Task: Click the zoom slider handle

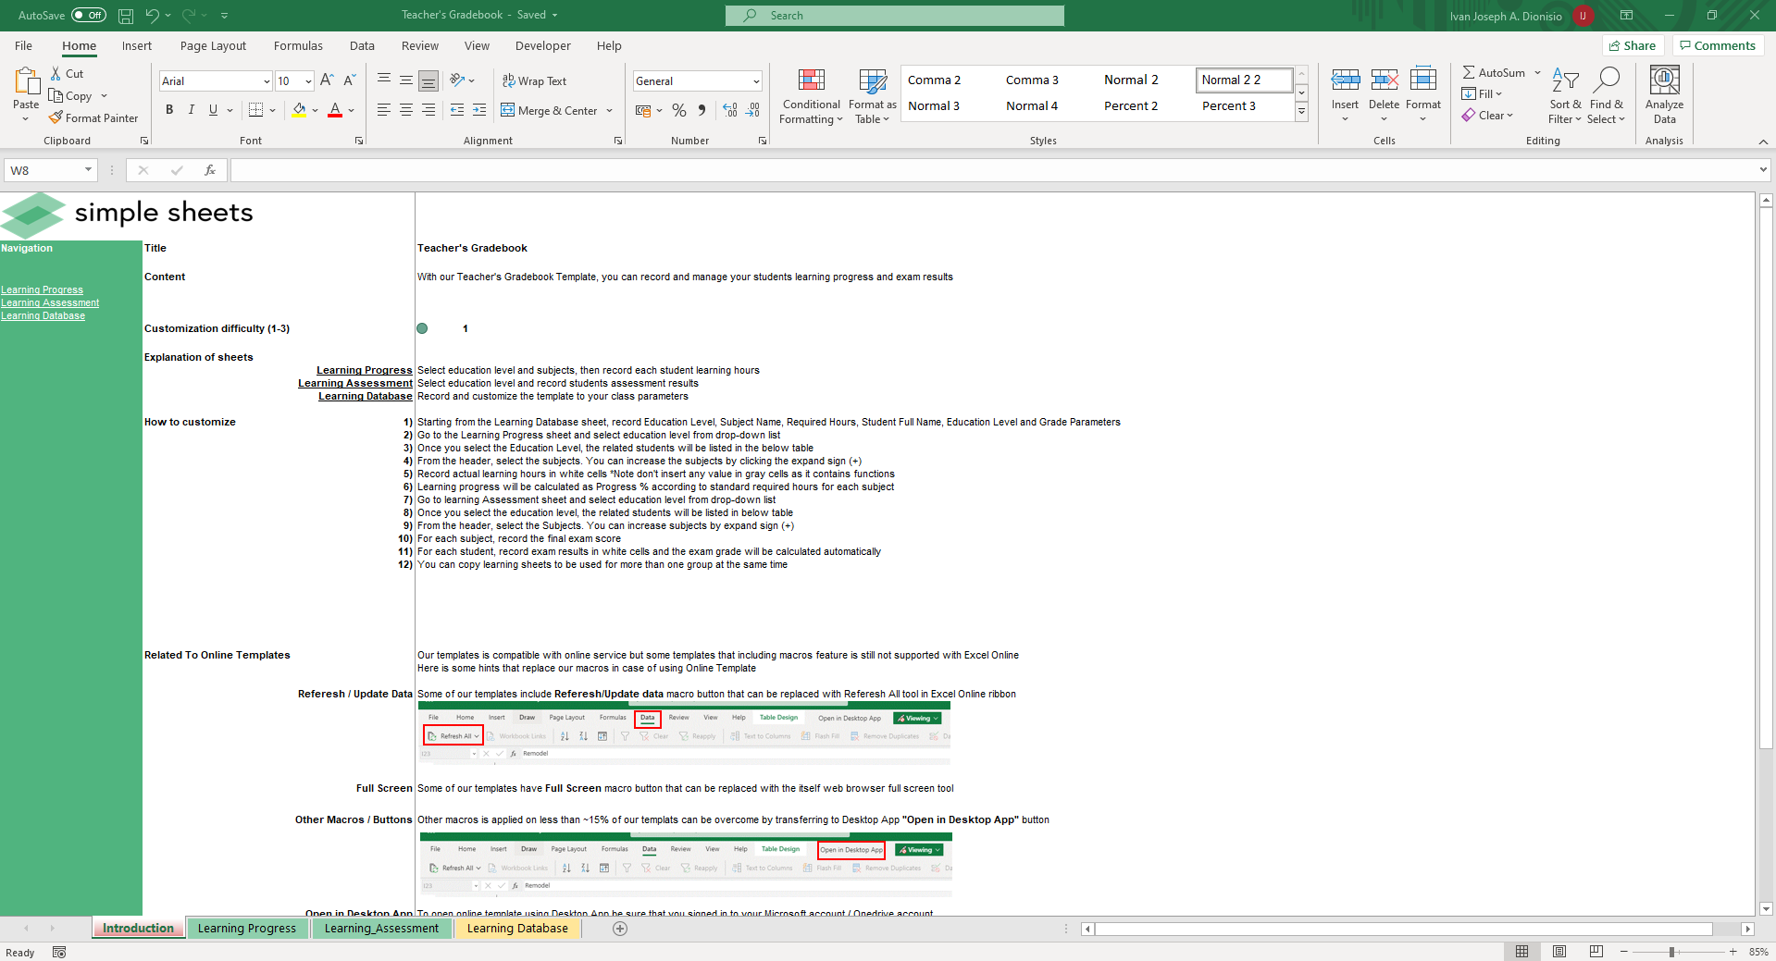Action: [x=1671, y=952]
